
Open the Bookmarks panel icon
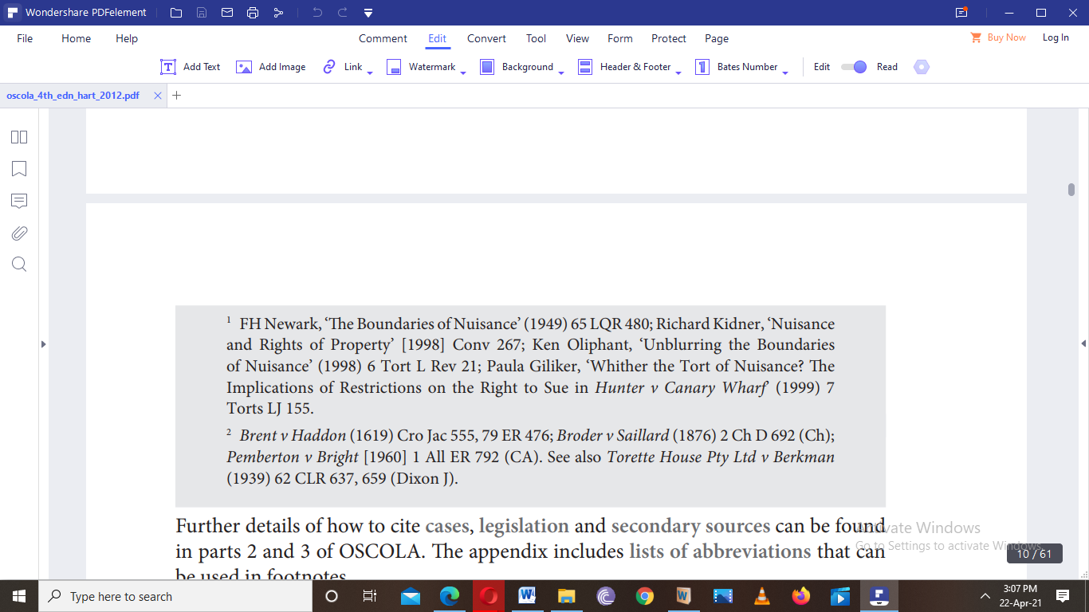tap(19, 169)
